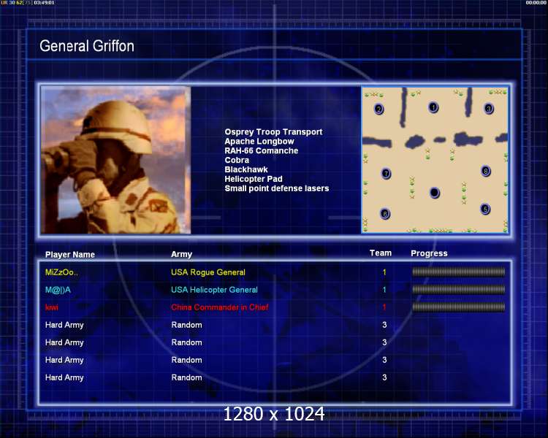
Task: Click the 00:00:00 timer at top right
Action: pyautogui.click(x=536, y=3)
